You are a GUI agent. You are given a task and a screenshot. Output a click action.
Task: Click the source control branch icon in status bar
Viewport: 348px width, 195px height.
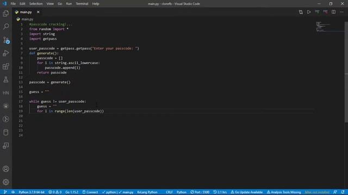(5, 192)
